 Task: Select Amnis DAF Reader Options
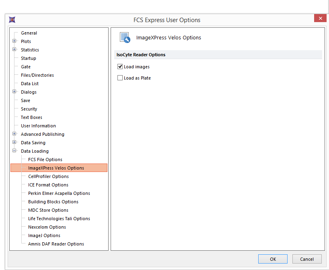[56, 244]
